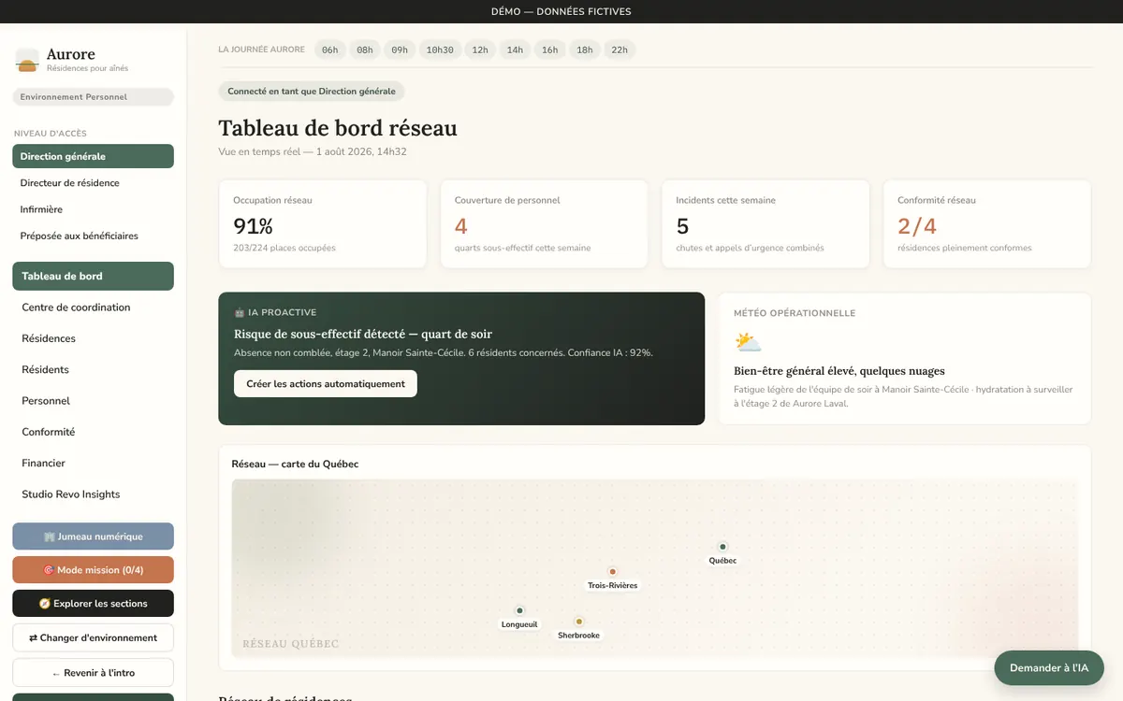Jump to 10h30 on the timeline
This screenshot has height=701, width=1123.
coord(440,50)
